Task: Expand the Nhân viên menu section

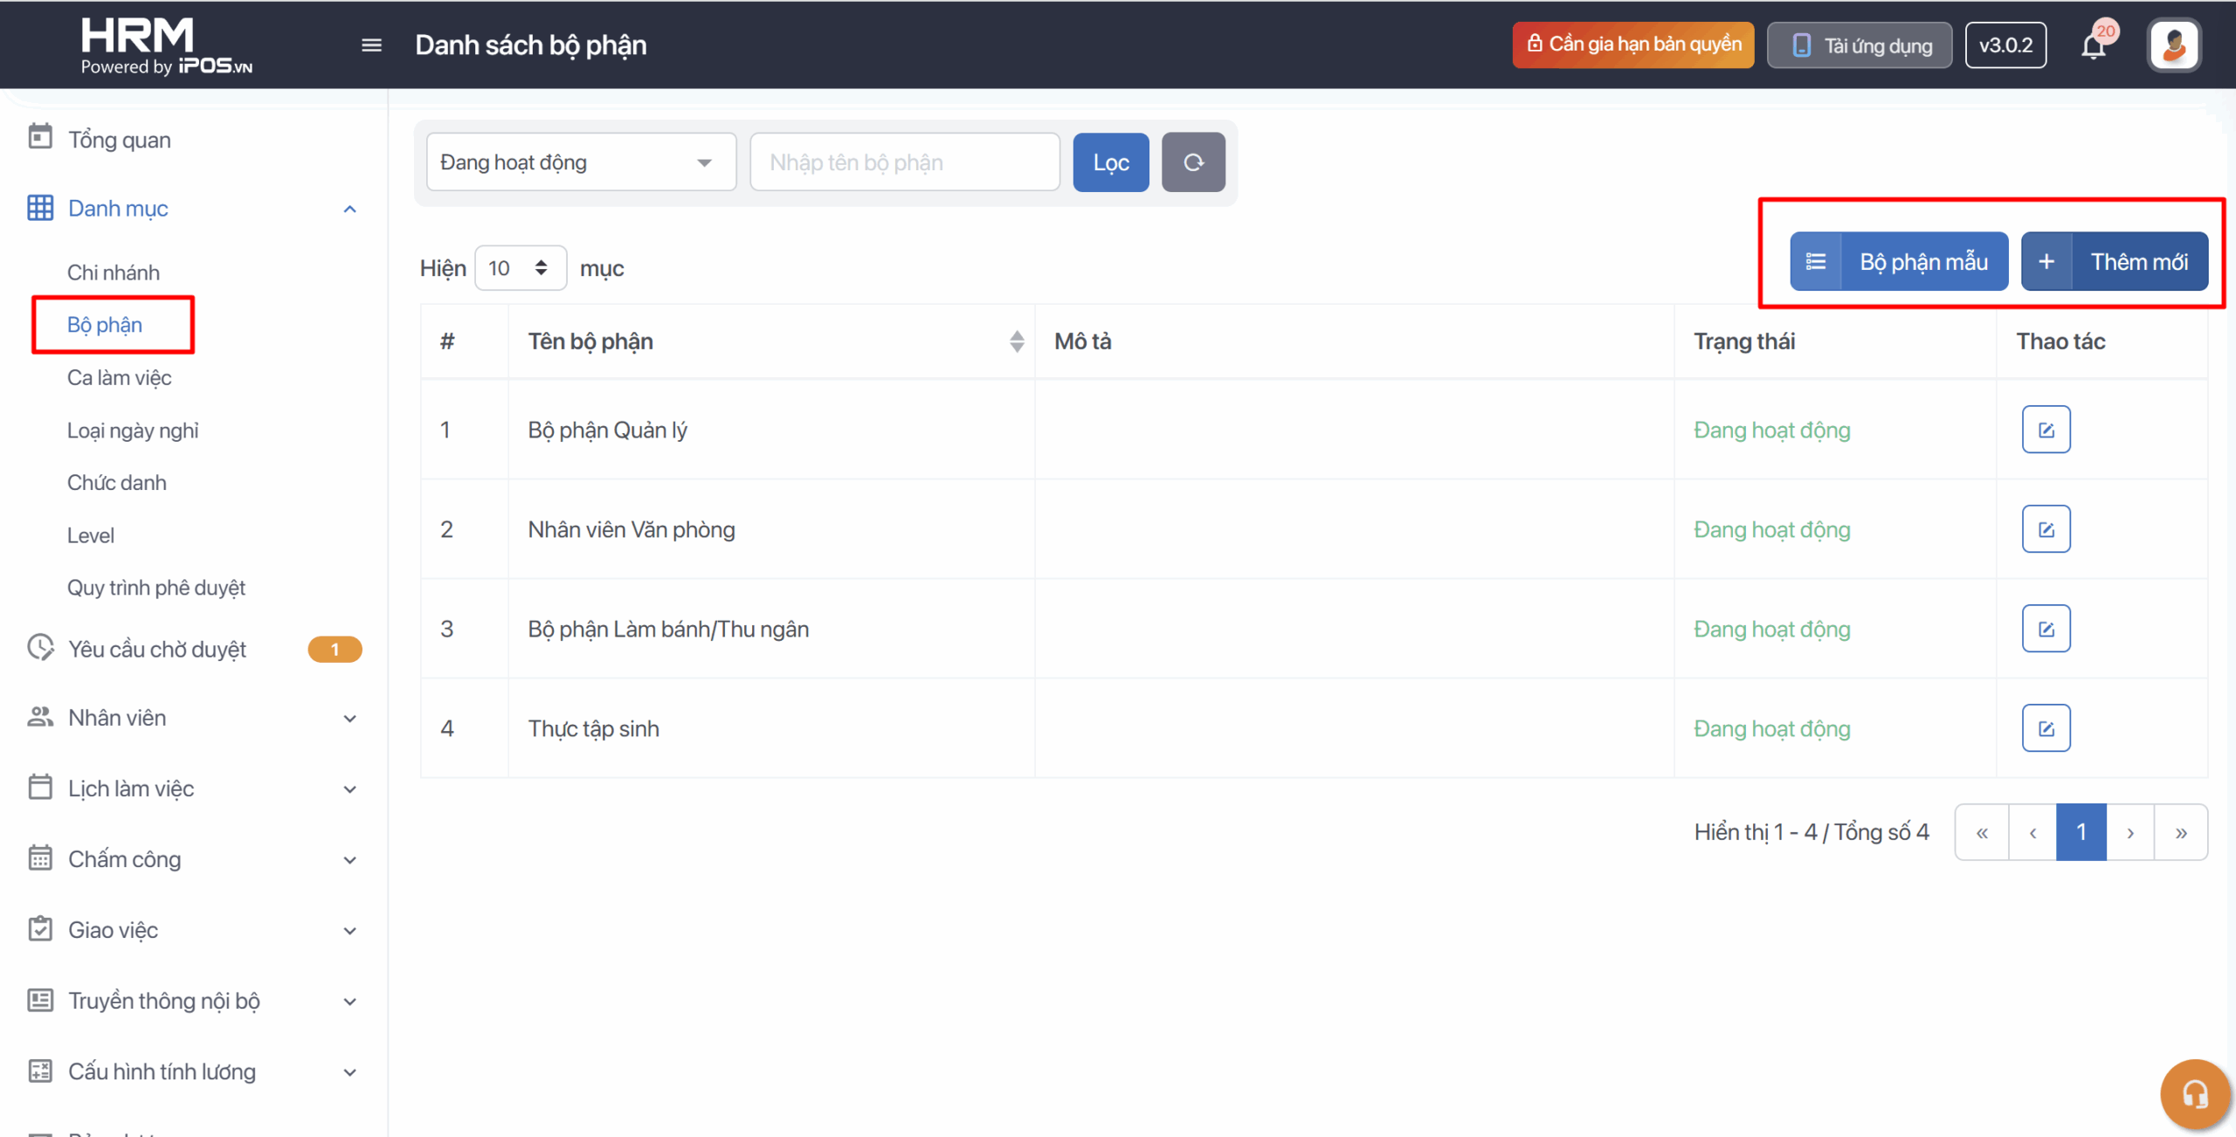Action: (349, 719)
